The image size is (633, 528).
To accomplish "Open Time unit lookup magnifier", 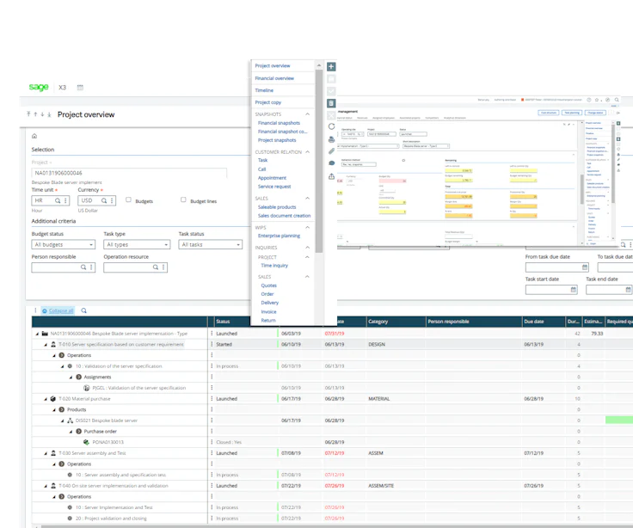I will coord(58,200).
